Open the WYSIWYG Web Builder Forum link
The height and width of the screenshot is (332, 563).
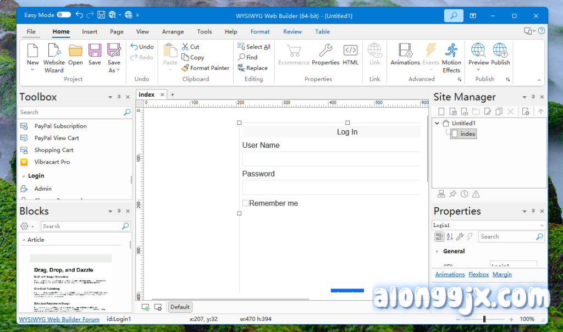point(59,319)
